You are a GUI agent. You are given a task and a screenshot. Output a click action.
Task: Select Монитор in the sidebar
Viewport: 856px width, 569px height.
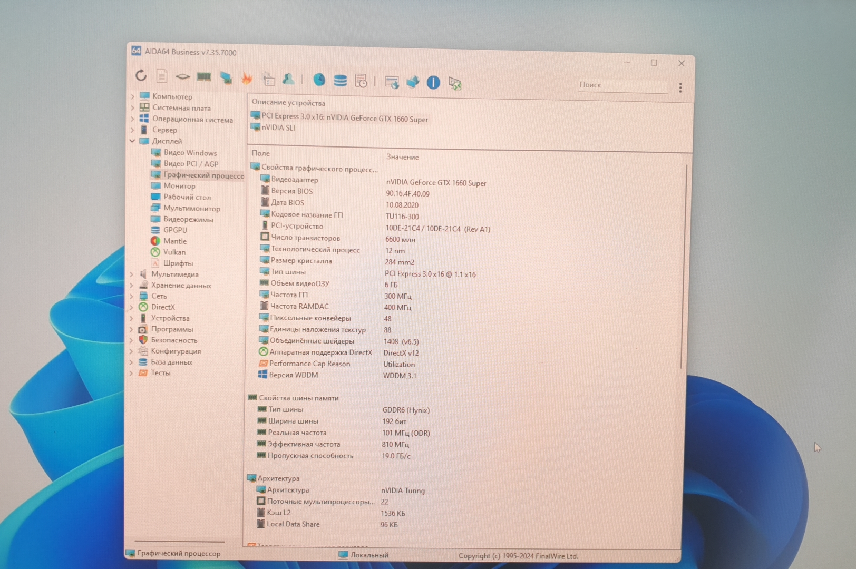click(179, 186)
